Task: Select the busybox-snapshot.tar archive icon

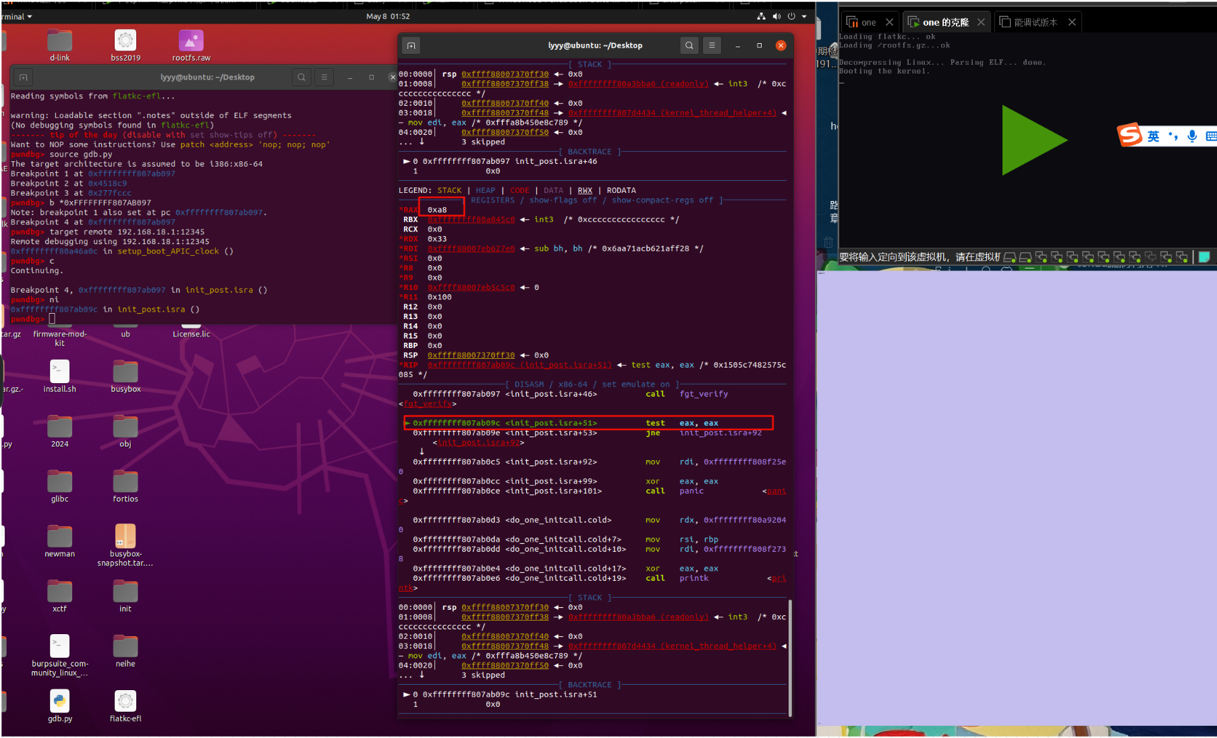Action: pos(125,538)
